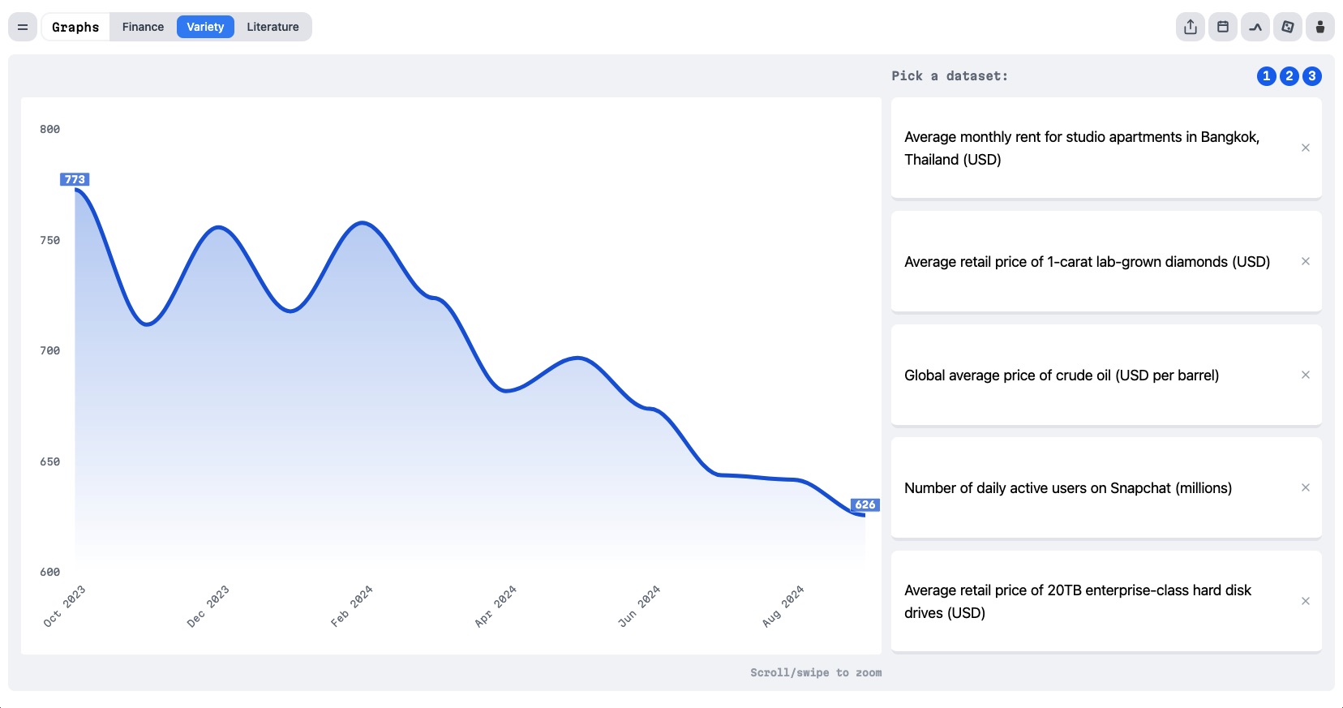The width and height of the screenshot is (1343, 708).
Task: Select round number 1 badge
Action: tap(1267, 76)
